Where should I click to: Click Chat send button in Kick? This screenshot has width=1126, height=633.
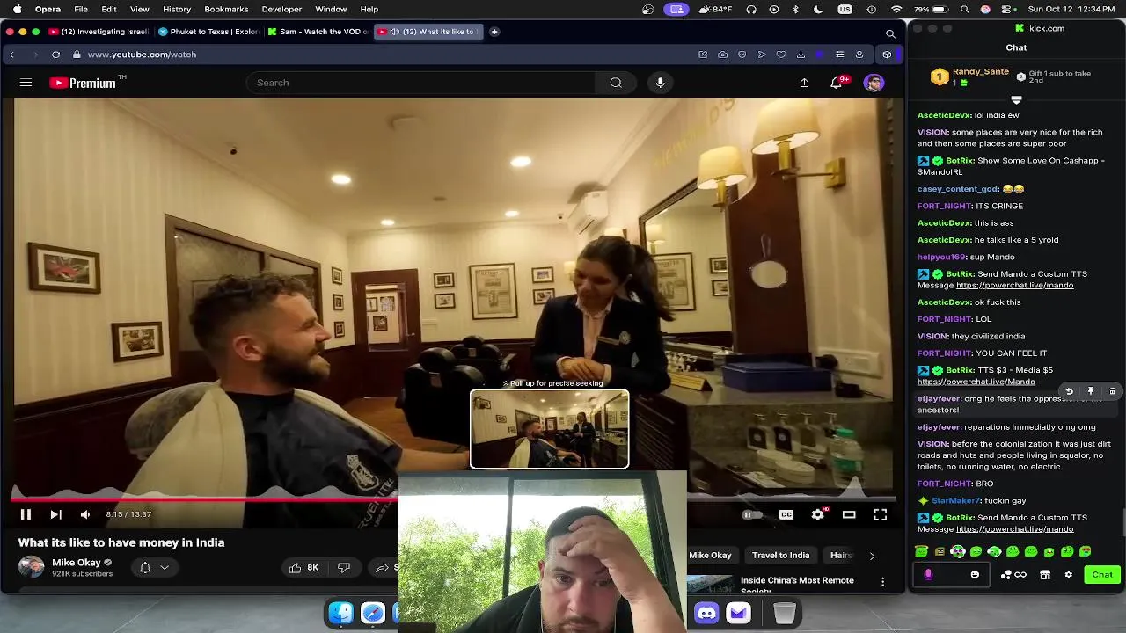[x=1102, y=575]
